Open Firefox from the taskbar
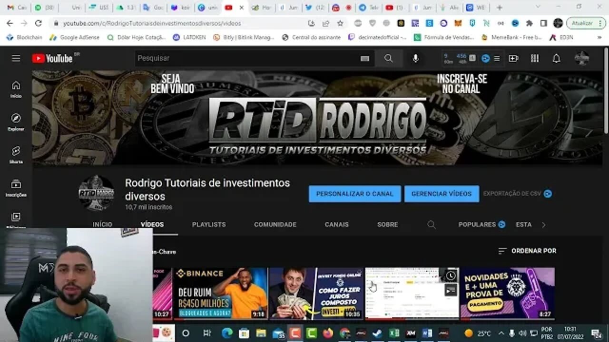Image resolution: width=609 pixels, height=342 pixels. [x=328, y=333]
